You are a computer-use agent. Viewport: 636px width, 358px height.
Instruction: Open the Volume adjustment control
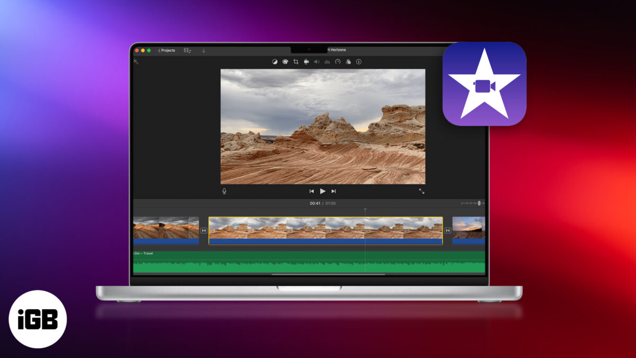(x=317, y=62)
